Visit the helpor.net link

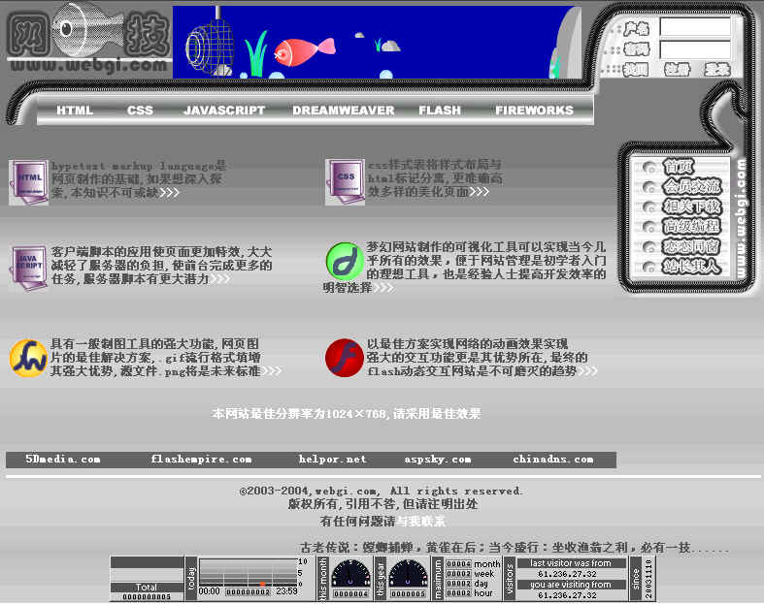[332, 460]
